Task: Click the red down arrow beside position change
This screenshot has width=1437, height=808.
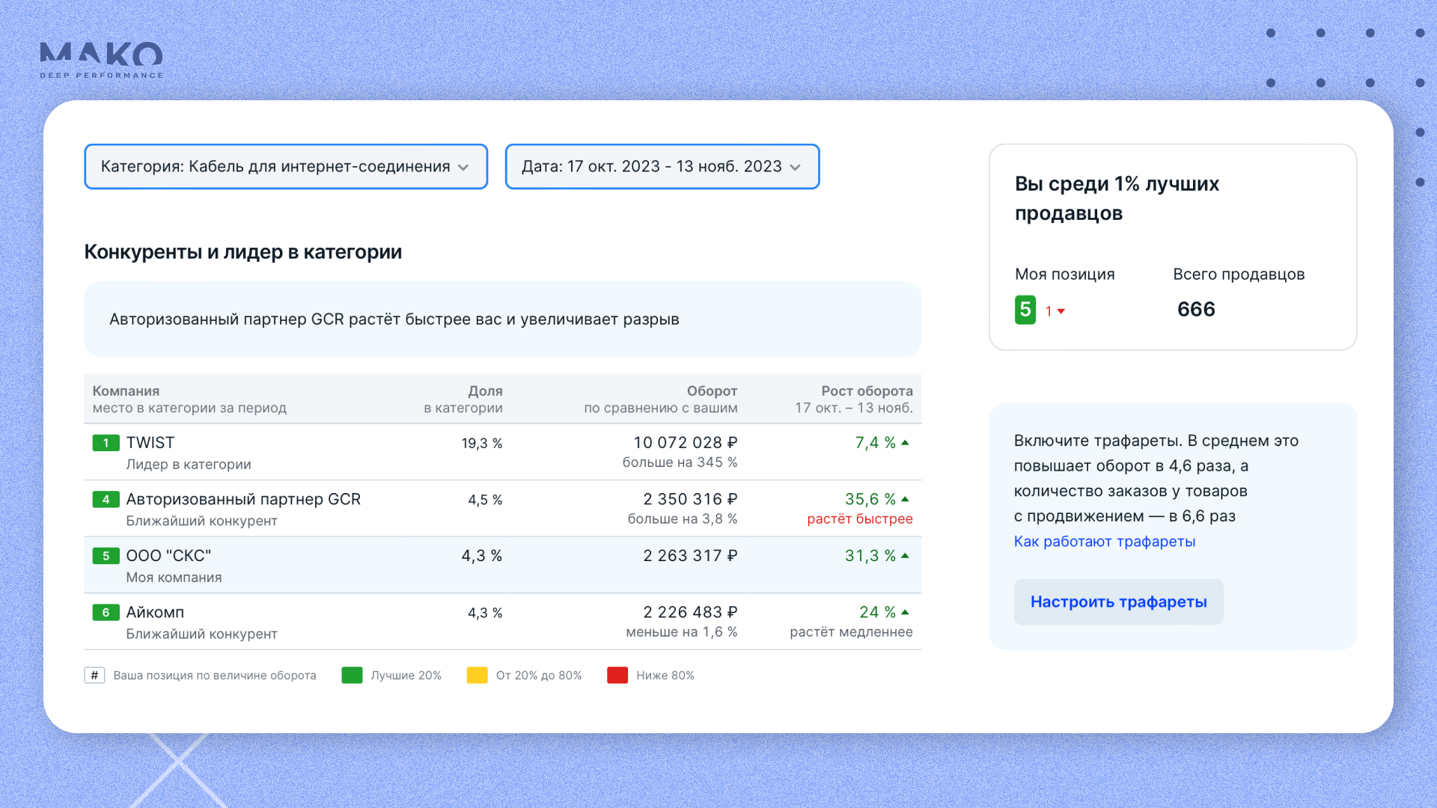Action: pyautogui.click(x=1061, y=311)
